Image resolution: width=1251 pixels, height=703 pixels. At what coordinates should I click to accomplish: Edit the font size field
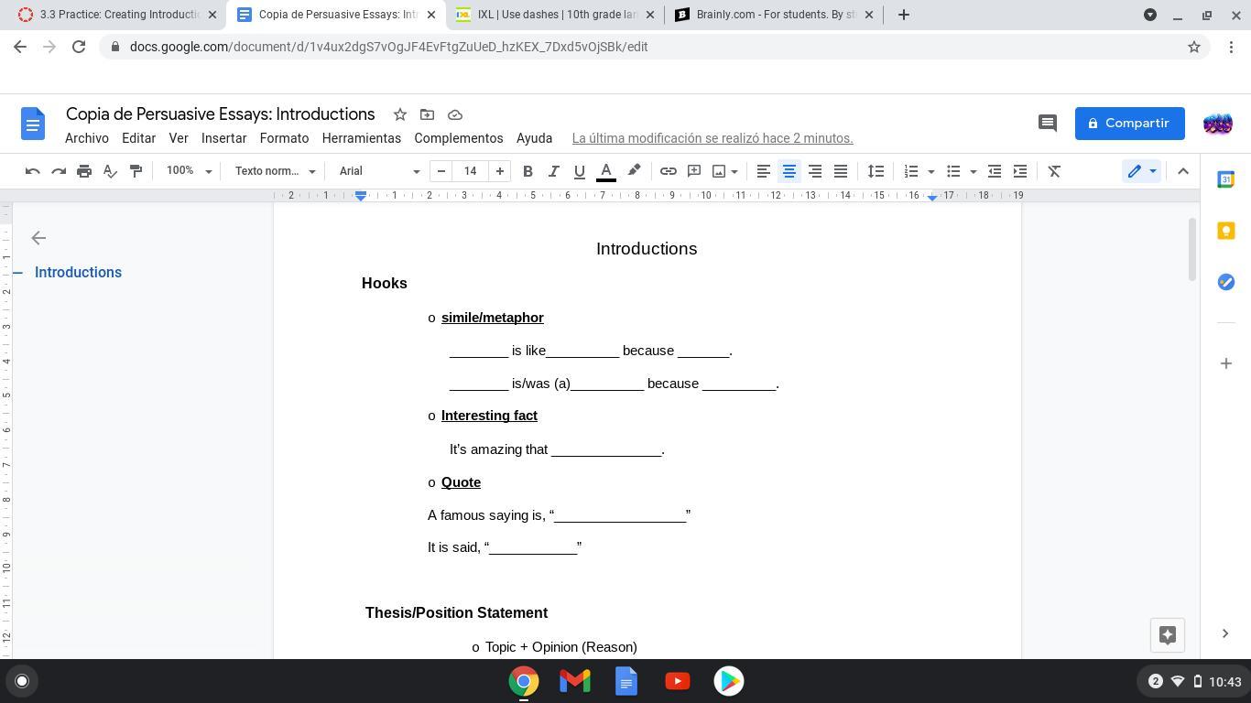click(x=471, y=171)
